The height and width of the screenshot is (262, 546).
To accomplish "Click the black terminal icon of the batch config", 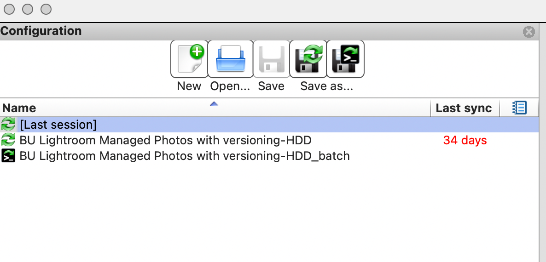I will click(8, 156).
